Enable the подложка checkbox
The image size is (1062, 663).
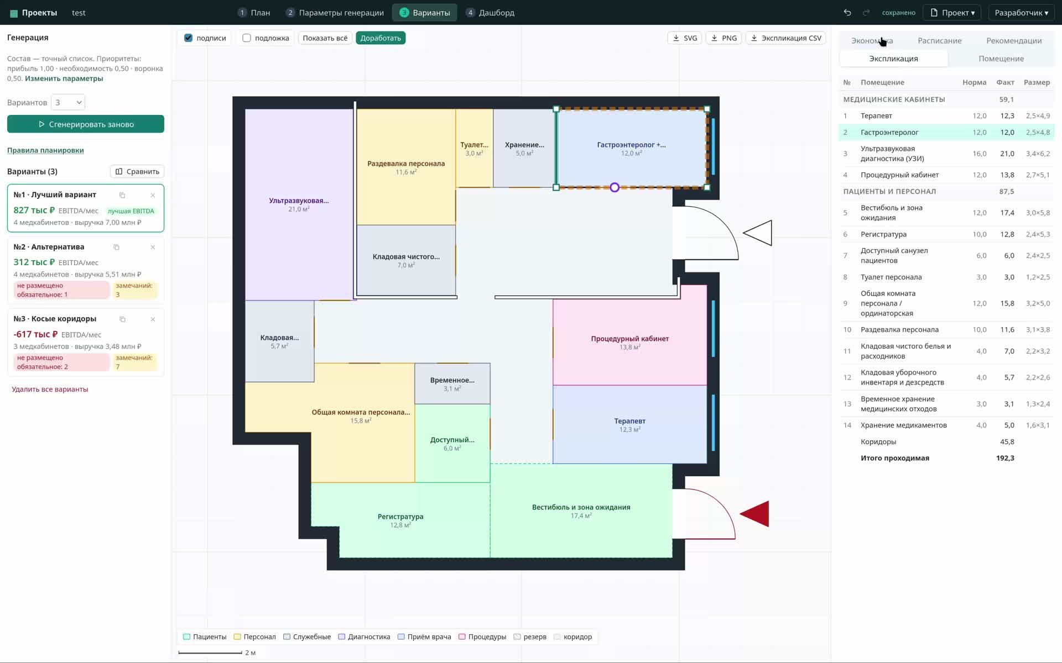(x=247, y=38)
